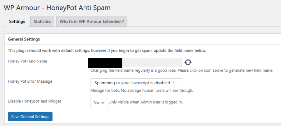Viewport: 281px width, 126px height.
Task: Switch to the Settings tab
Action: (17, 22)
